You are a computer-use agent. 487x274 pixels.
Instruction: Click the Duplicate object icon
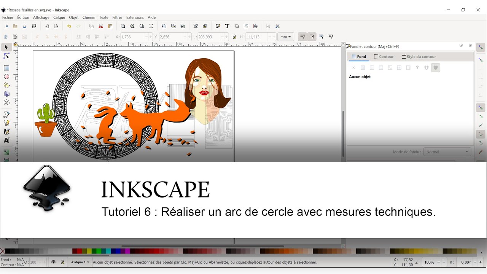pos(164,26)
